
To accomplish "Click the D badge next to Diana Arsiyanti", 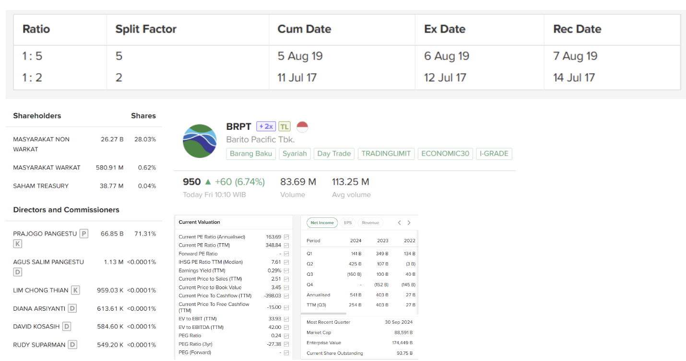I will point(72,308).
